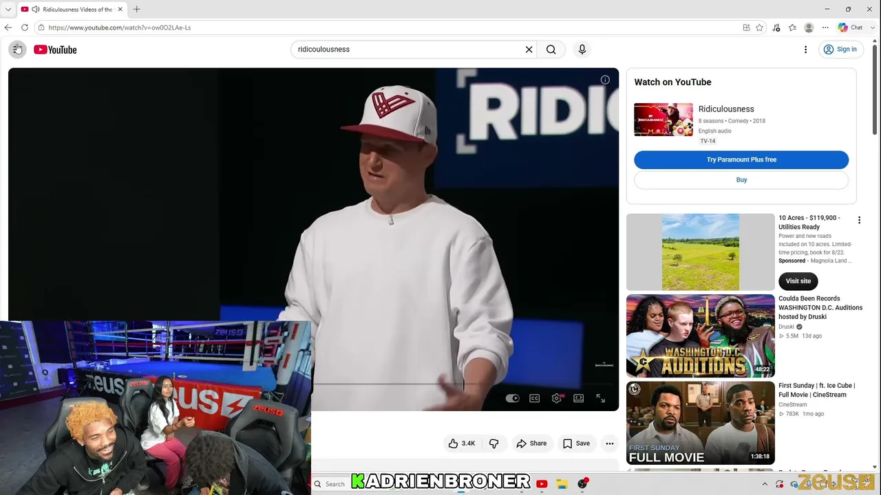Select the browser address bar URL
The width and height of the screenshot is (881, 495).
pyautogui.click(x=119, y=27)
